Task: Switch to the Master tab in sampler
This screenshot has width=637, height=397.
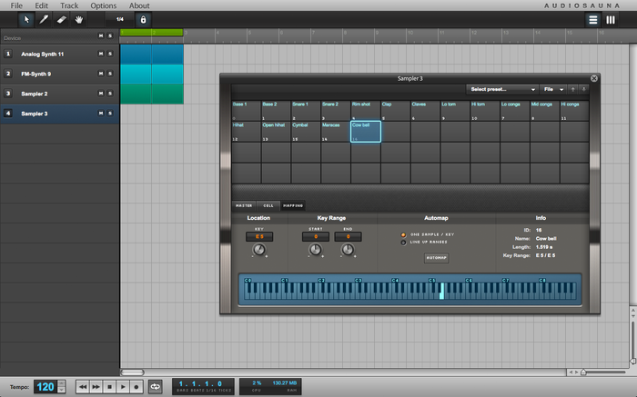Action: click(243, 205)
